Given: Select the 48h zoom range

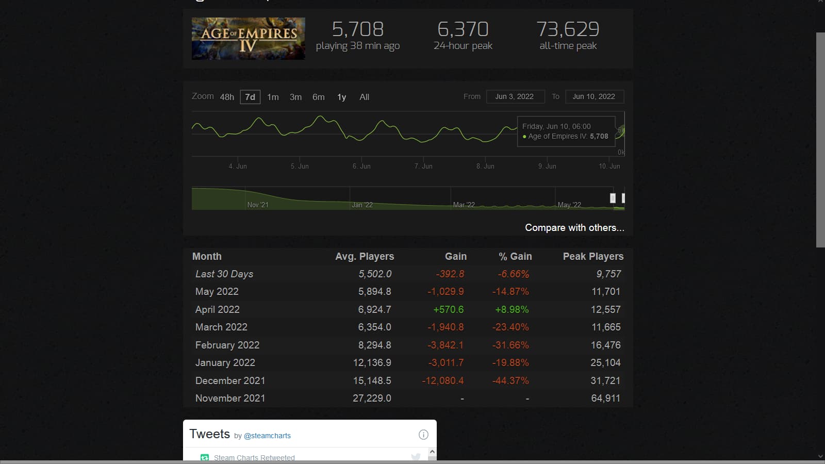Looking at the screenshot, I should [227, 97].
